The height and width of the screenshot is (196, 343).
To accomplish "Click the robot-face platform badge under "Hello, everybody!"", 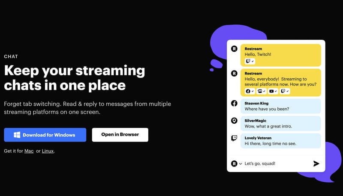I will [262, 91].
